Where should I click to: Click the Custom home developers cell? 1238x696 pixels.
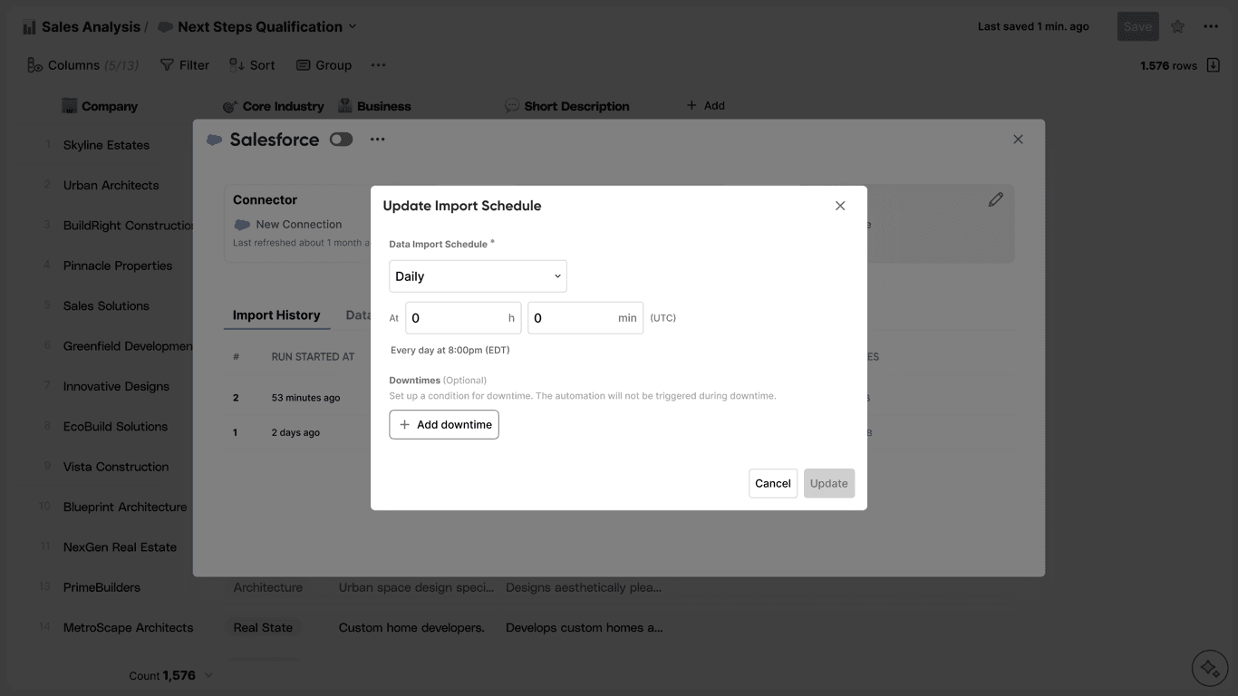pos(411,627)
